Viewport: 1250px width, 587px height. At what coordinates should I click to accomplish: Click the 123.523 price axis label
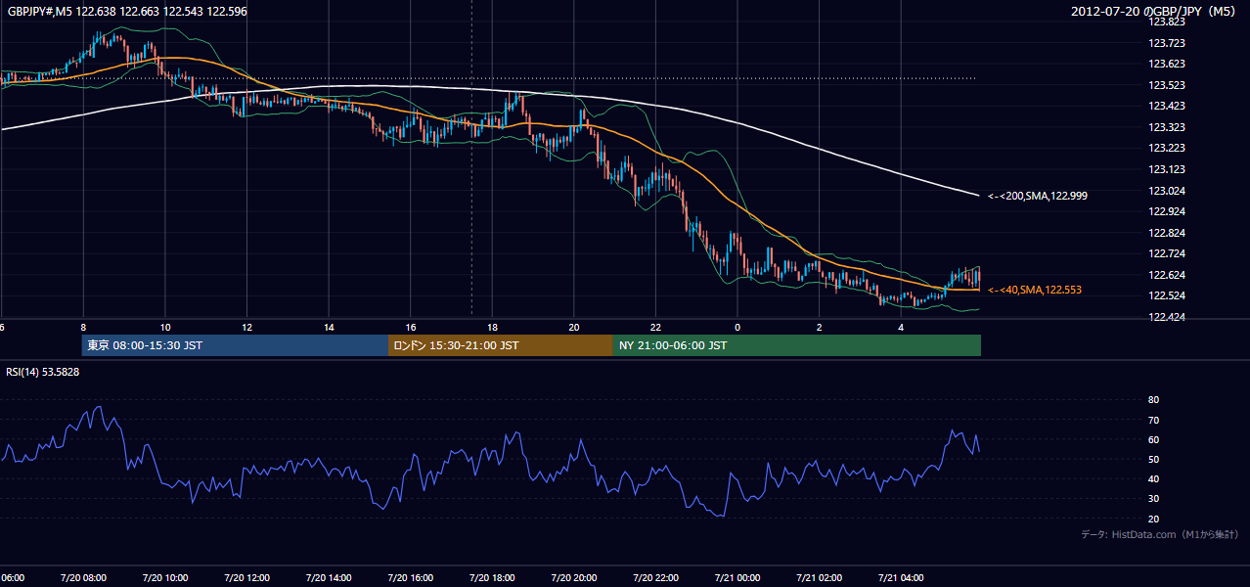pos(1166,85)
